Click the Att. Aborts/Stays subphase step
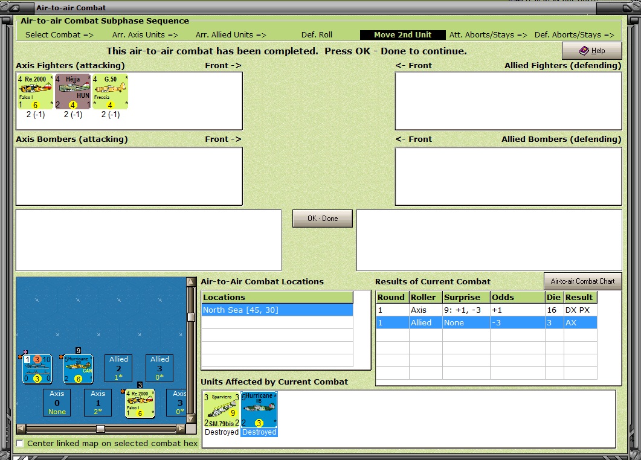 488,35
